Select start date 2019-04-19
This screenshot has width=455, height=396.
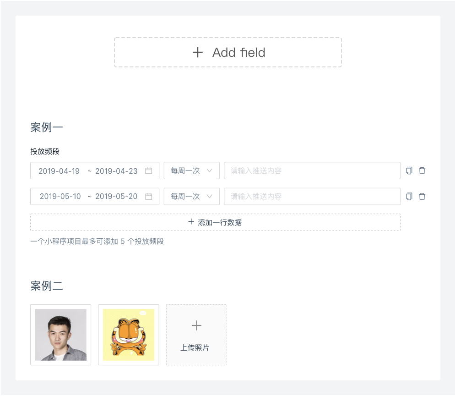pos(59,171)
